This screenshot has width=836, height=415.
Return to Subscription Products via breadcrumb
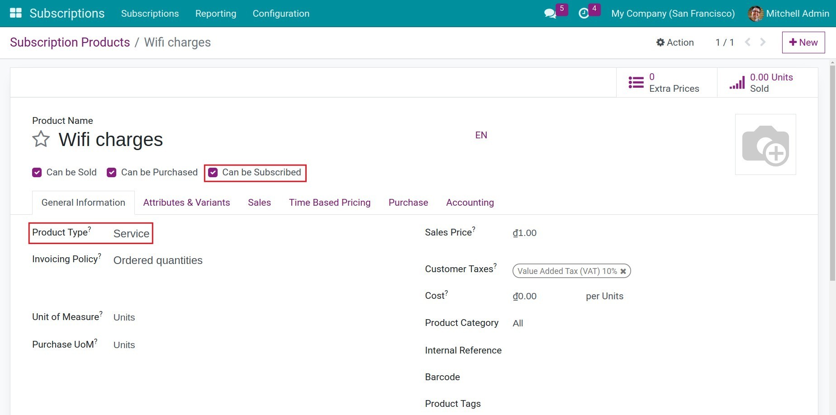(70, 42)
